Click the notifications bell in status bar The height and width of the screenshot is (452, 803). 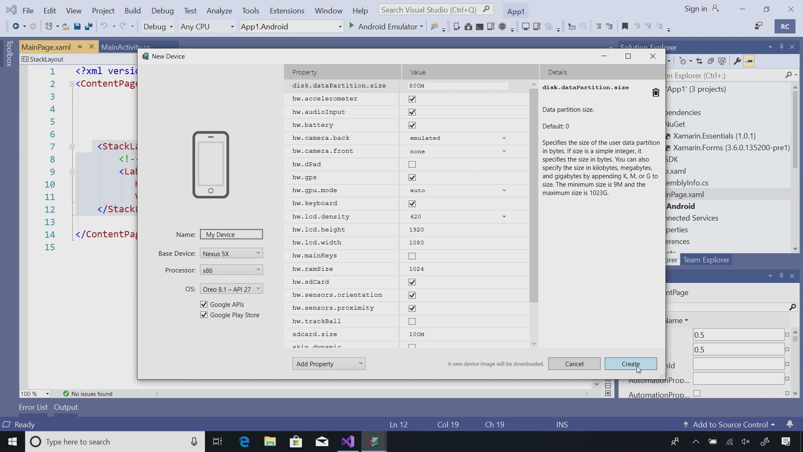point(790,424)
